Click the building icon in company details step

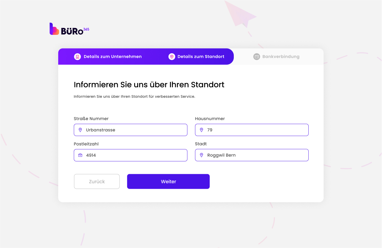pyautogui.click(x=78, y=57)
